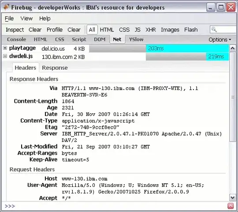Click the bytes Accept-Ranges value
Viewport: 238px width, 212px height.
69,153
